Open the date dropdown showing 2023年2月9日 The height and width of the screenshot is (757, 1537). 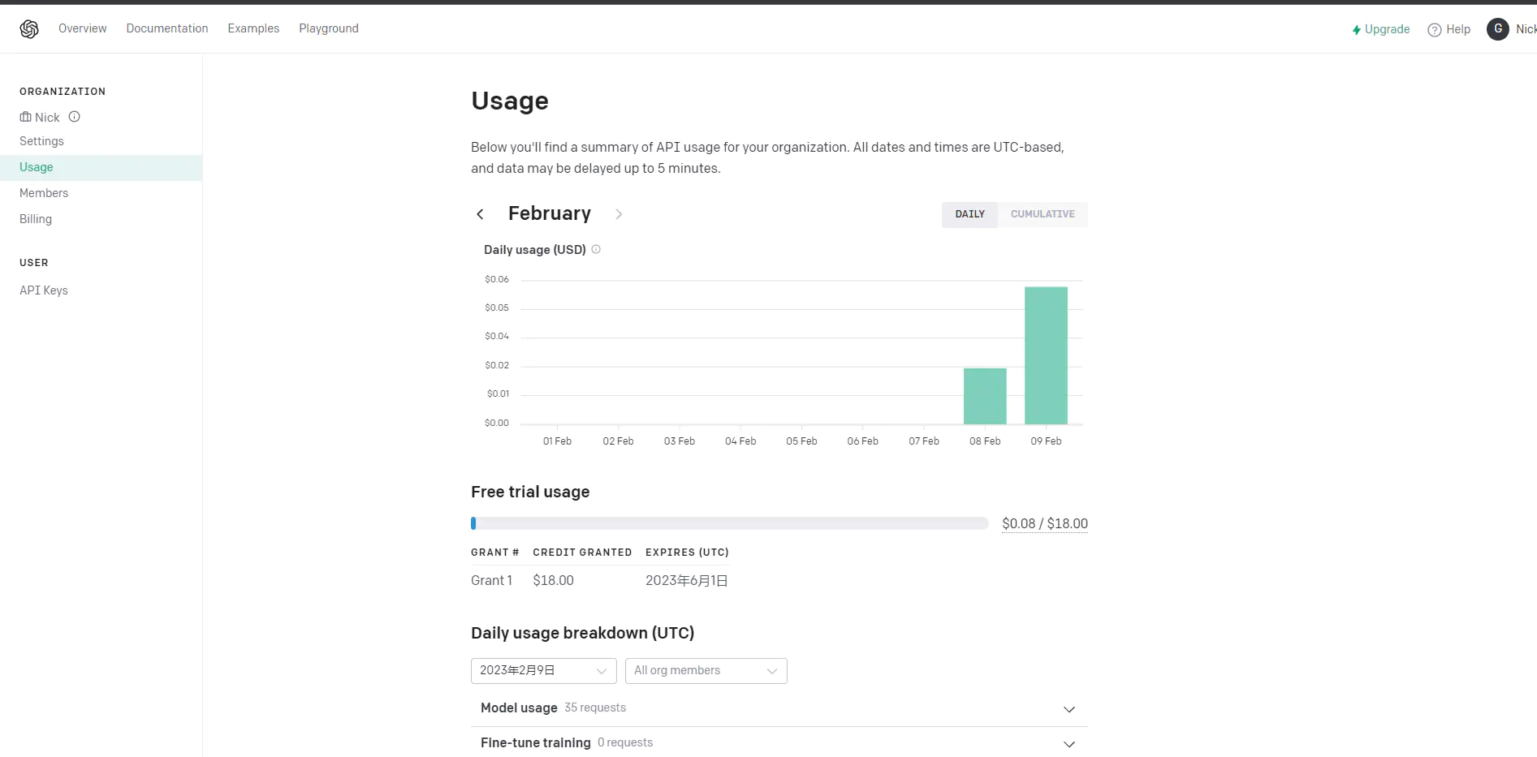coord(544,671)
